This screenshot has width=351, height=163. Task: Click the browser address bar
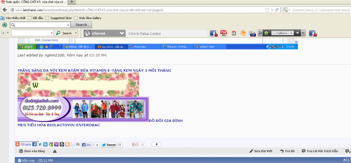click(137, 10)
